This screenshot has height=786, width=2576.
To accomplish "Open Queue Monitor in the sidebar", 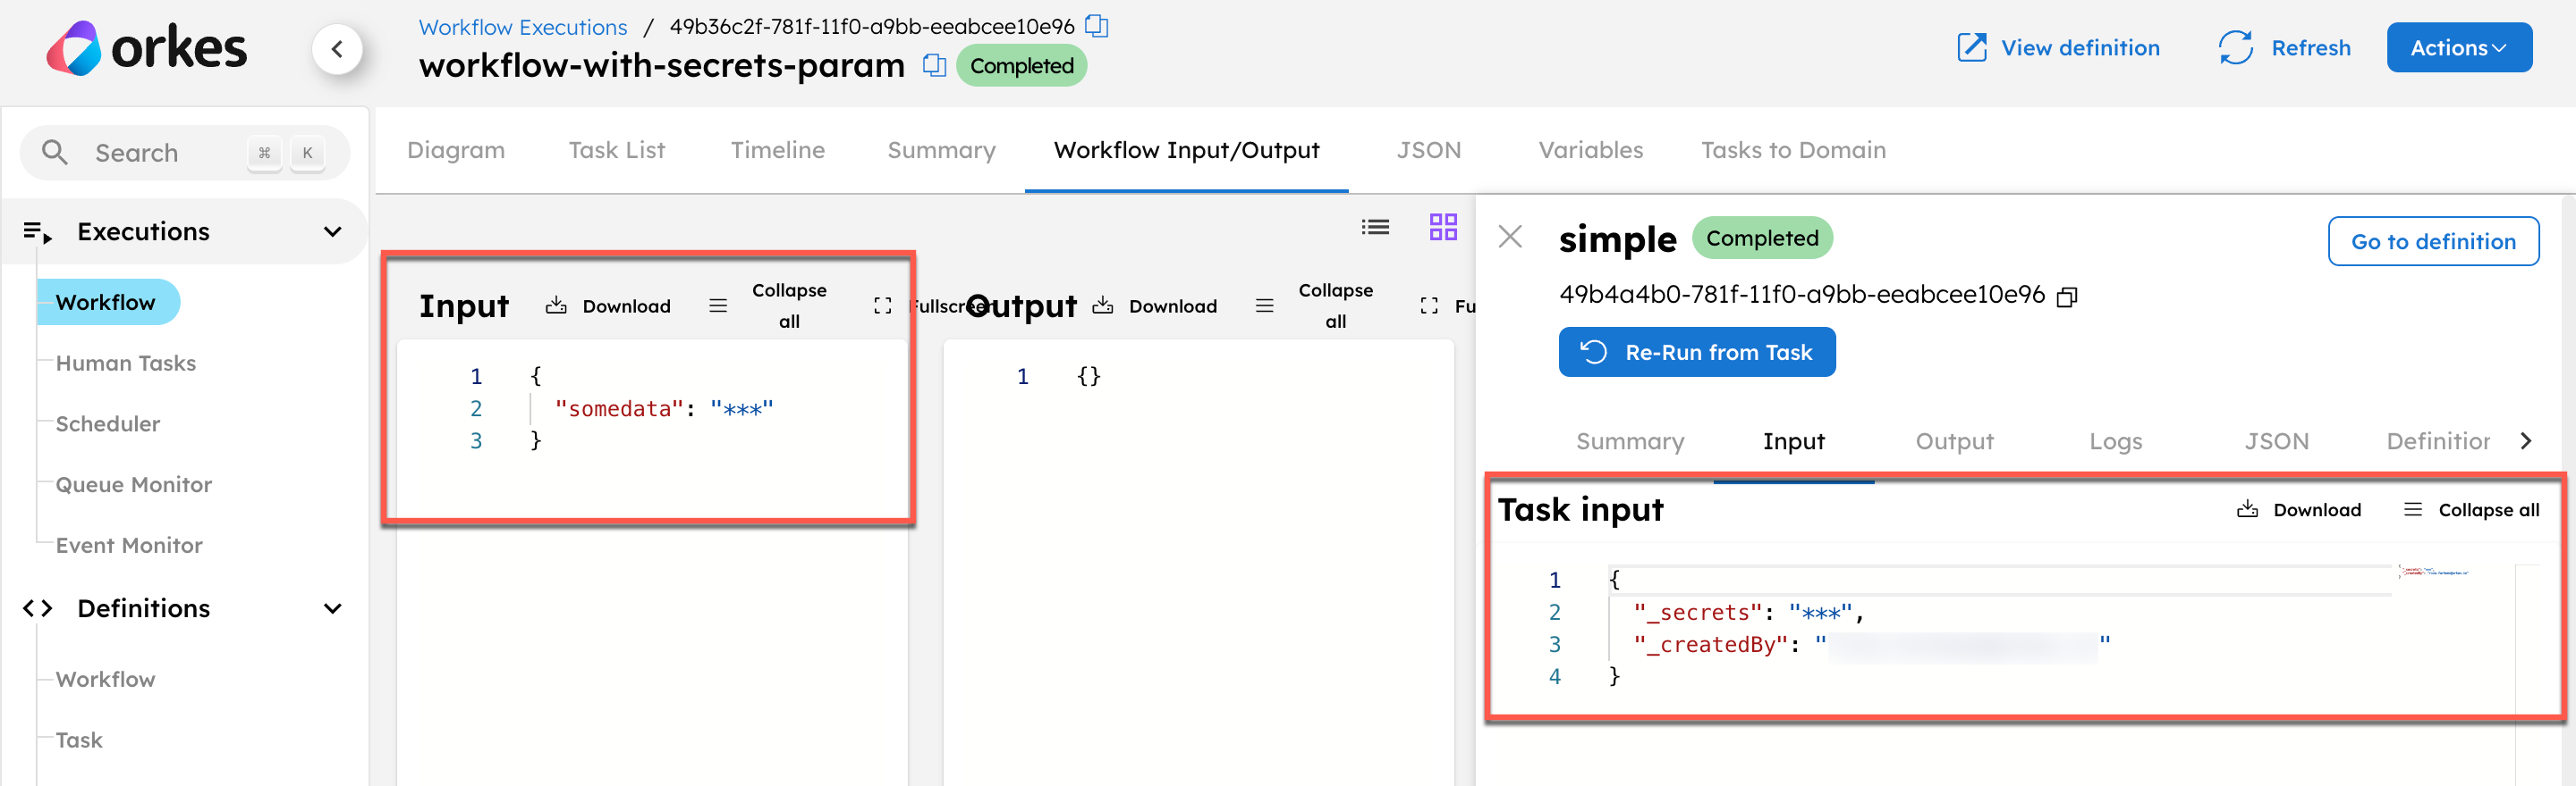I will (134, 485).
